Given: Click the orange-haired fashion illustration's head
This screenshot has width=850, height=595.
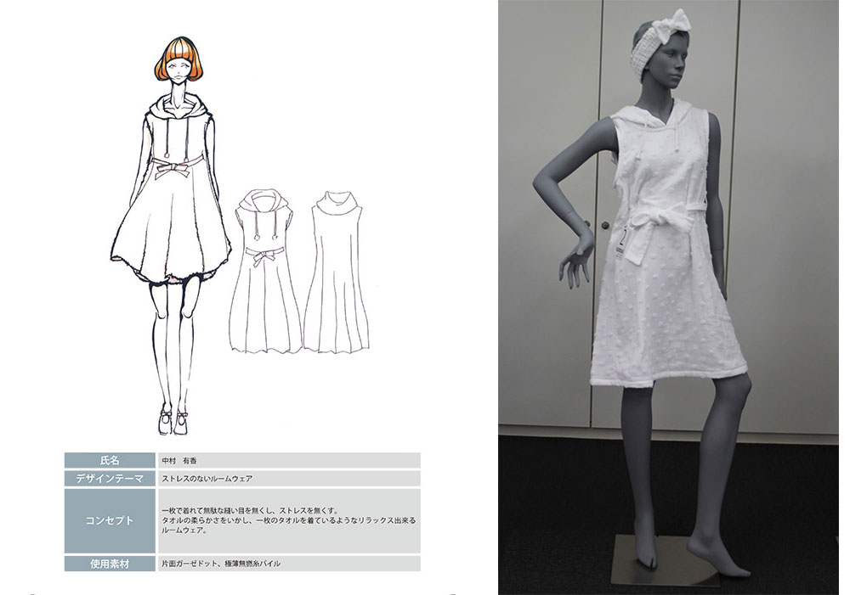Looking at the screenshot, I should [x=179, y=65].
